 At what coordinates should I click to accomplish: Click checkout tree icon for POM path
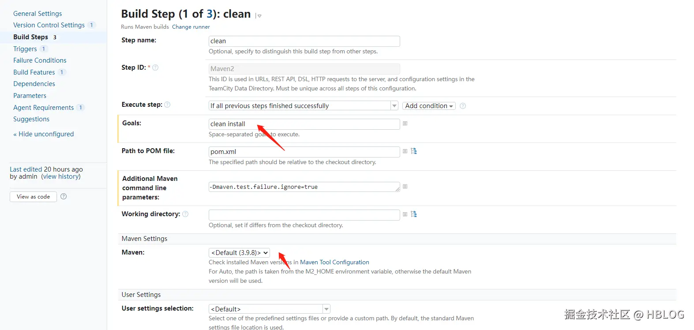[414, 151]
